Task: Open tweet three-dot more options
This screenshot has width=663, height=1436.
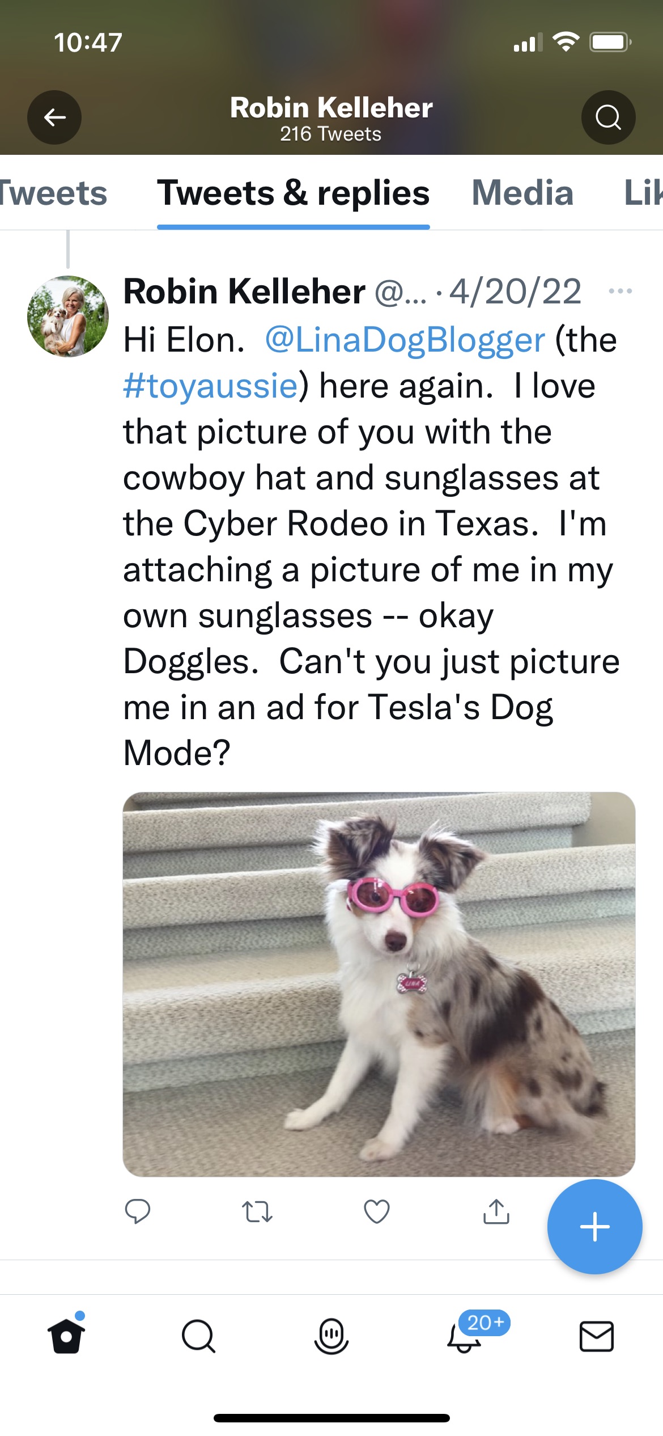Action: (x=620, y=292)
